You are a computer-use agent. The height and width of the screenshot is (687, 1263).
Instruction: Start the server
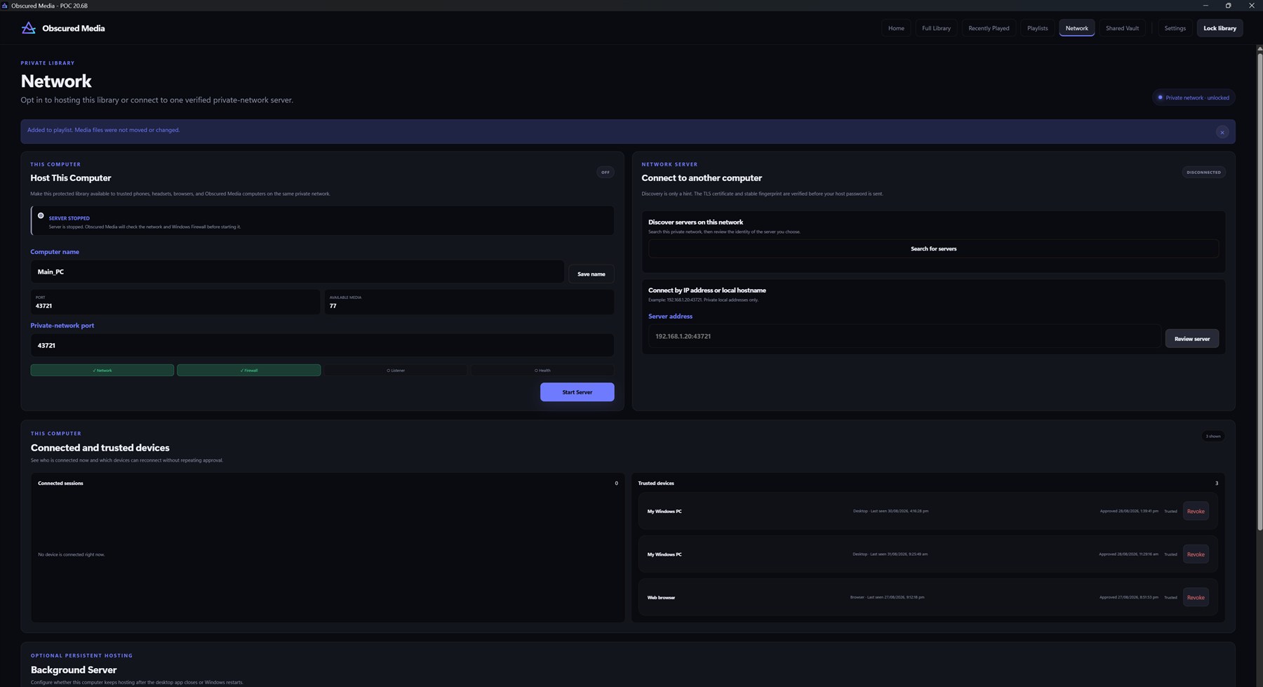577,392
